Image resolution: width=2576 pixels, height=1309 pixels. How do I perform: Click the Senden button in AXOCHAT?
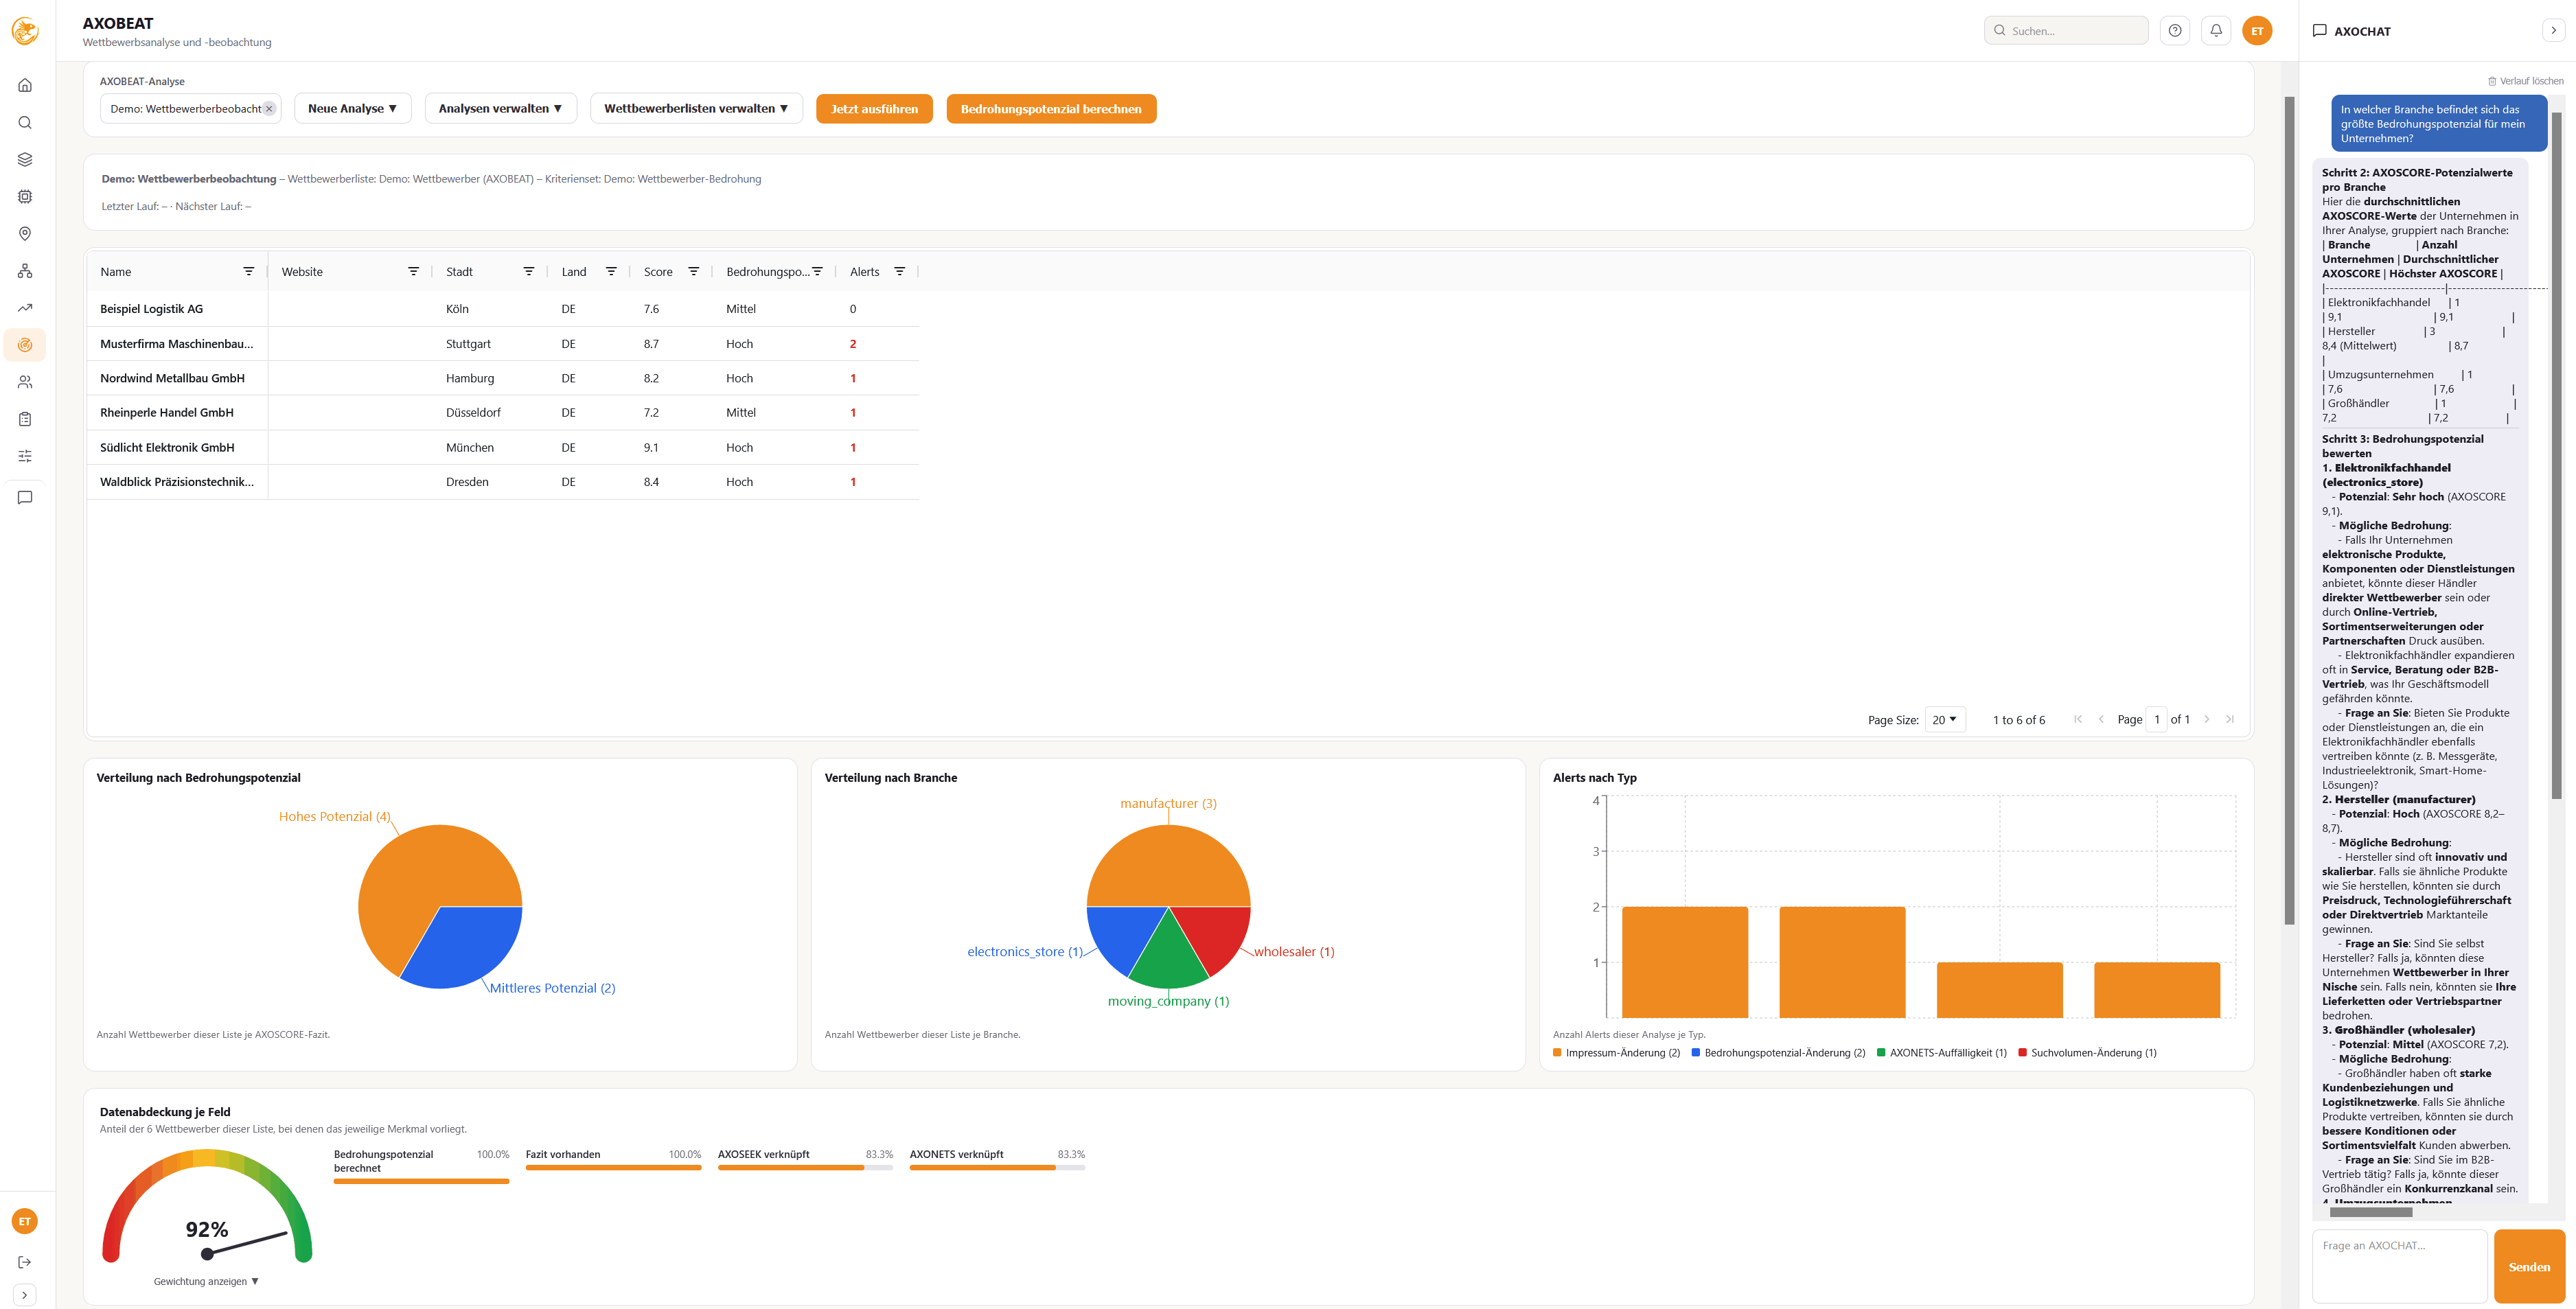(x=2529, y=1267)
